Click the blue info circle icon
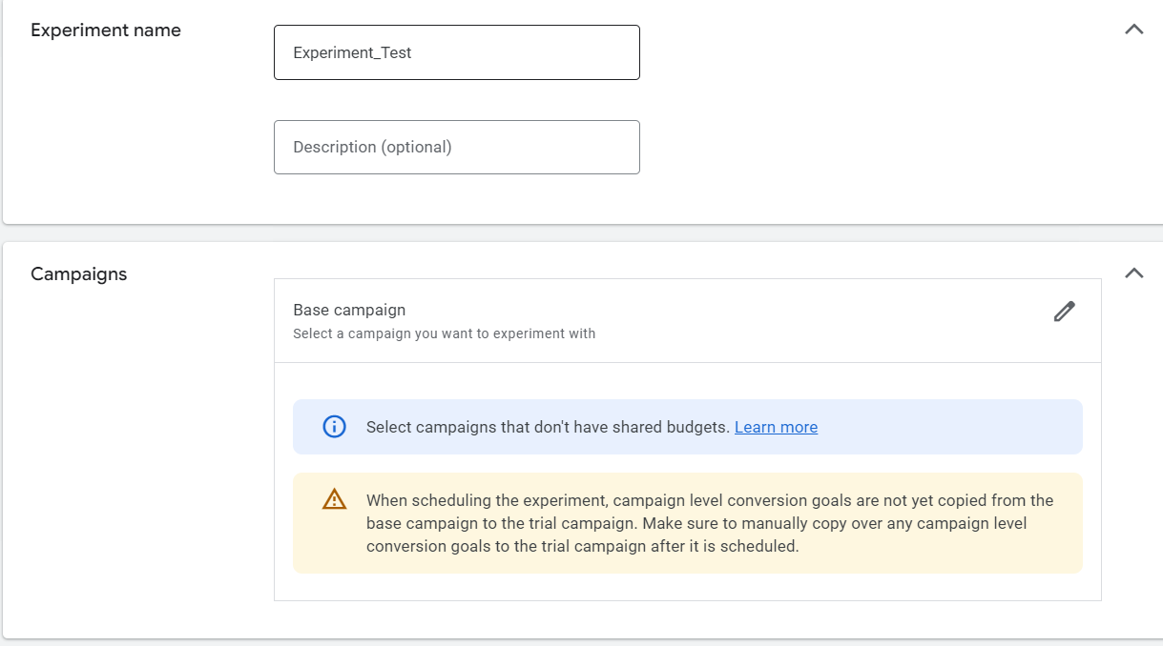This screenshot has width=1163, height=646. pos(334,427)
